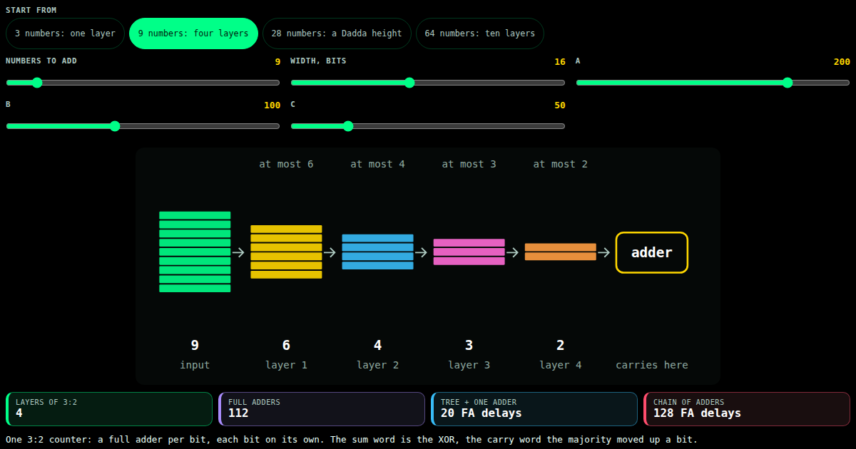This screenshot has width=856, height=449.
Task: Click the 'START FROM' heading
Action: point(31,10)
